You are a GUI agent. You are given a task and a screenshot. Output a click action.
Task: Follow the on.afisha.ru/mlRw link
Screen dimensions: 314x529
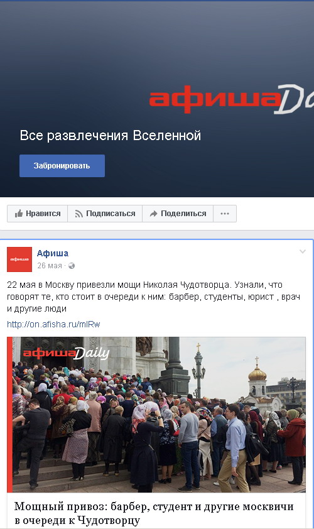[x=53, y=324]
